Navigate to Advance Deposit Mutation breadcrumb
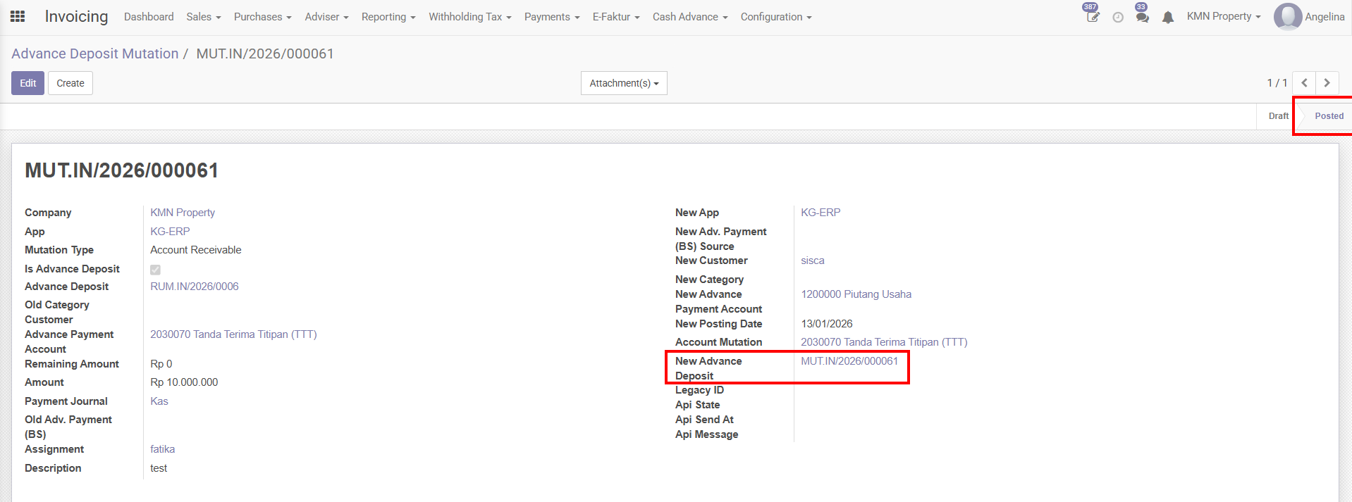 pyautogui.click(x=95, y=54)
